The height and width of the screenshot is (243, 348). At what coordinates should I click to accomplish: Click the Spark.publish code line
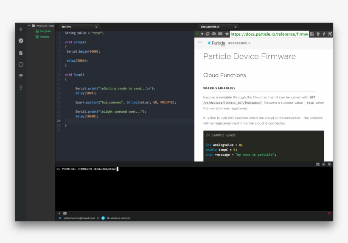[x=126, y=103]
